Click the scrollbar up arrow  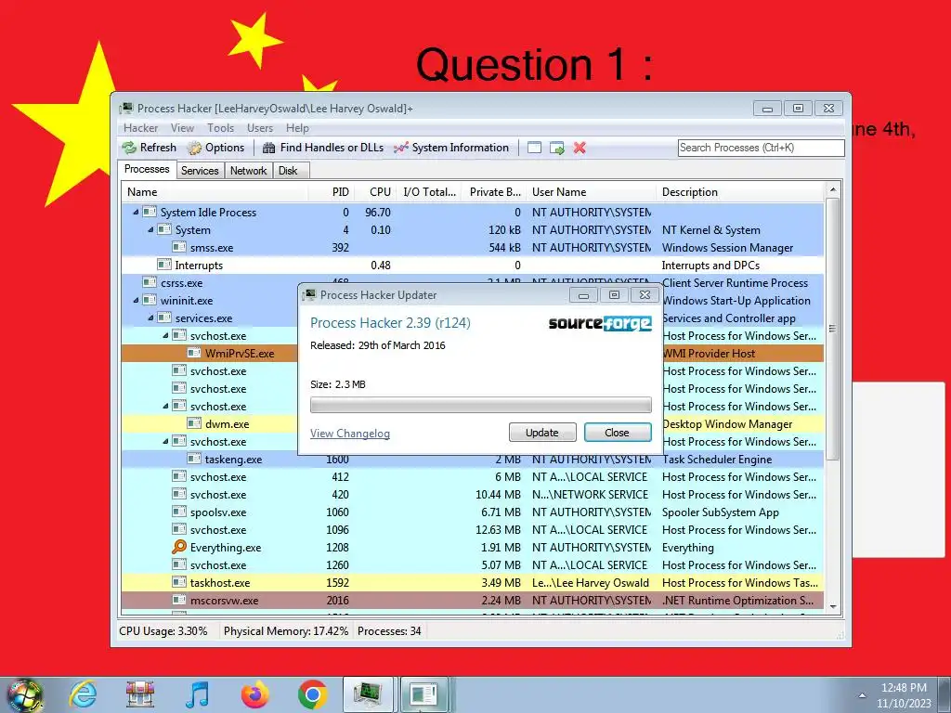pos(833,189)
